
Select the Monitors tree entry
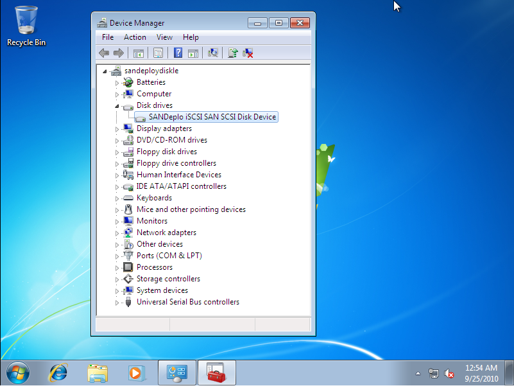click(152, 221)
